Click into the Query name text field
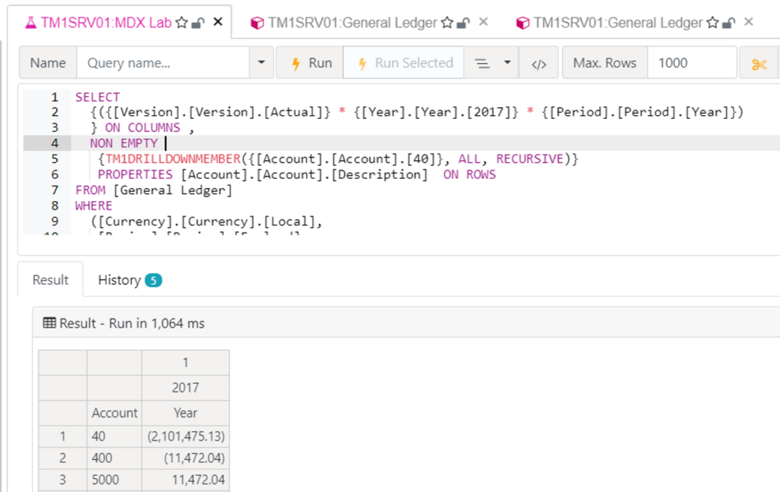 [x=162, y=63]
